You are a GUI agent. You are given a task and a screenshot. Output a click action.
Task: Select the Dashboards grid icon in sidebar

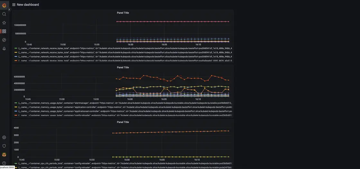(4, 31)
